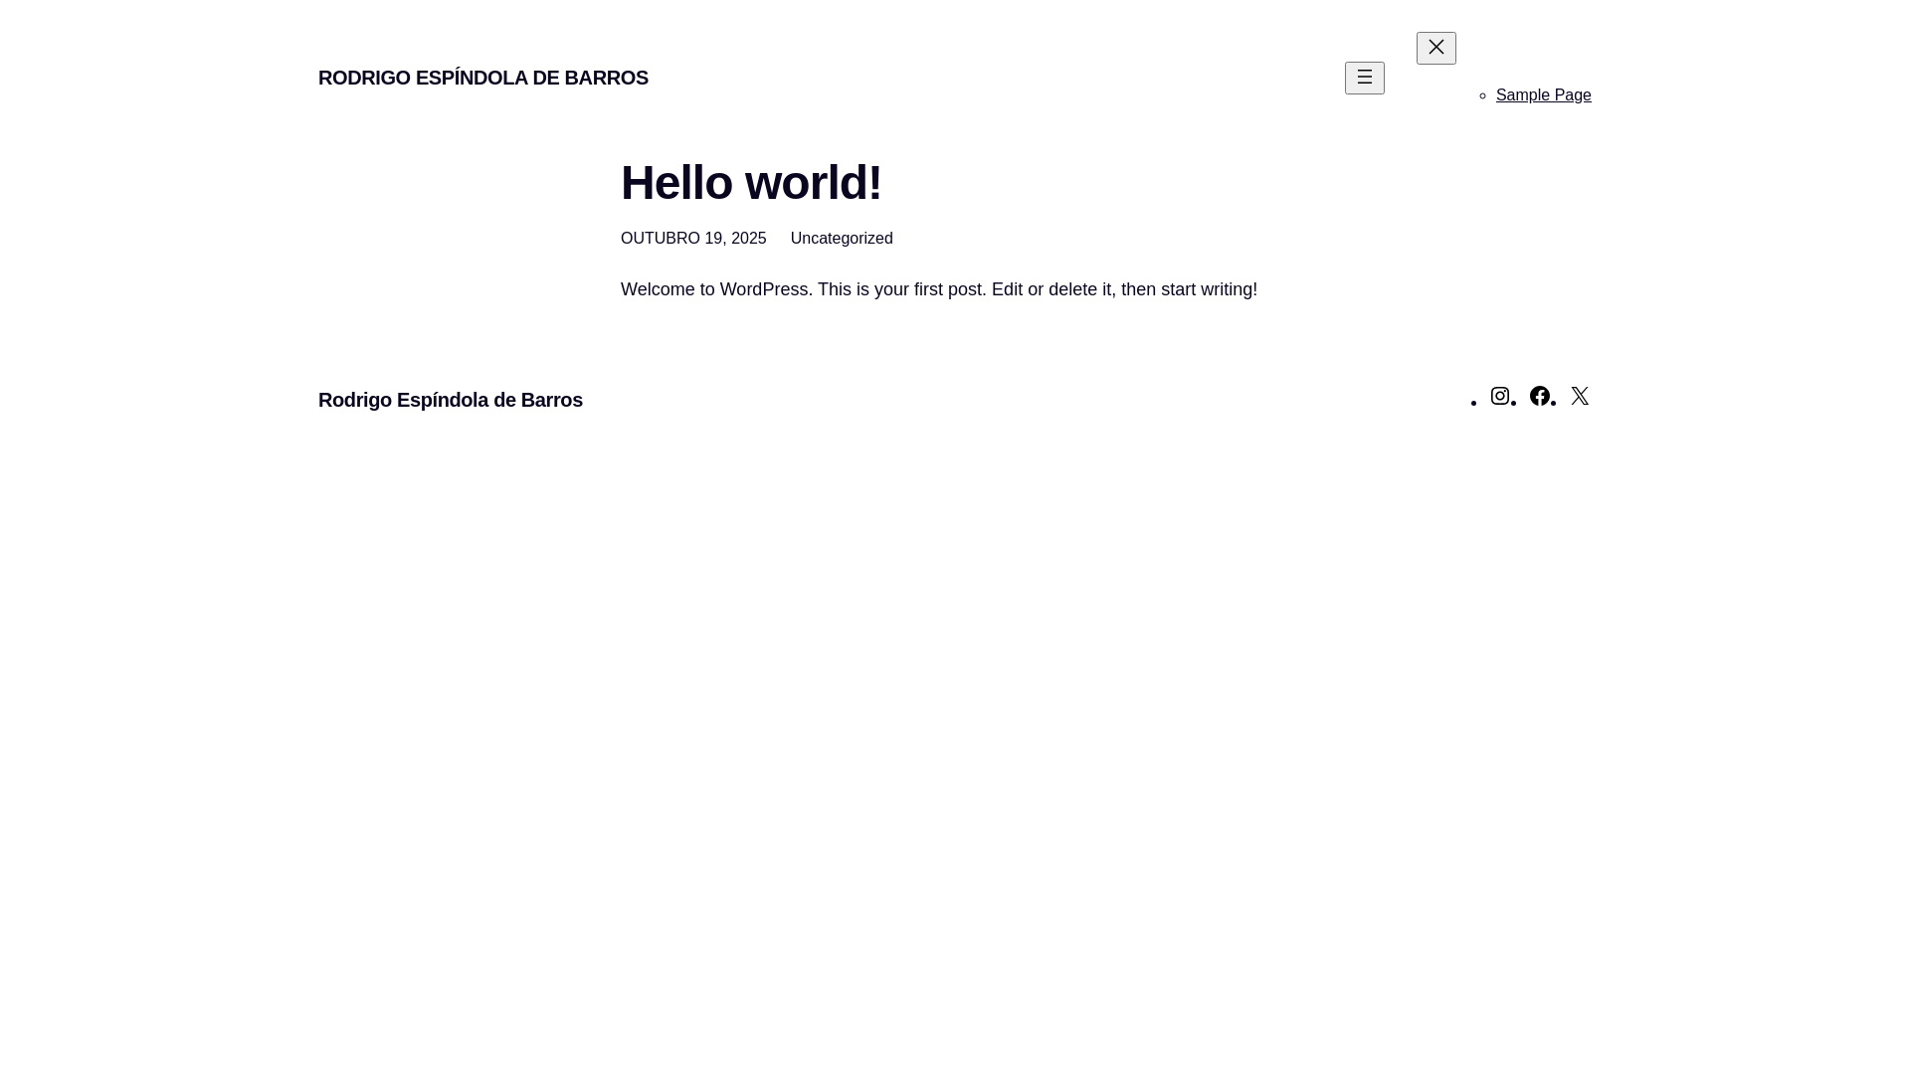
Task: Open the Sample Page menu link
Action: 1543,95
